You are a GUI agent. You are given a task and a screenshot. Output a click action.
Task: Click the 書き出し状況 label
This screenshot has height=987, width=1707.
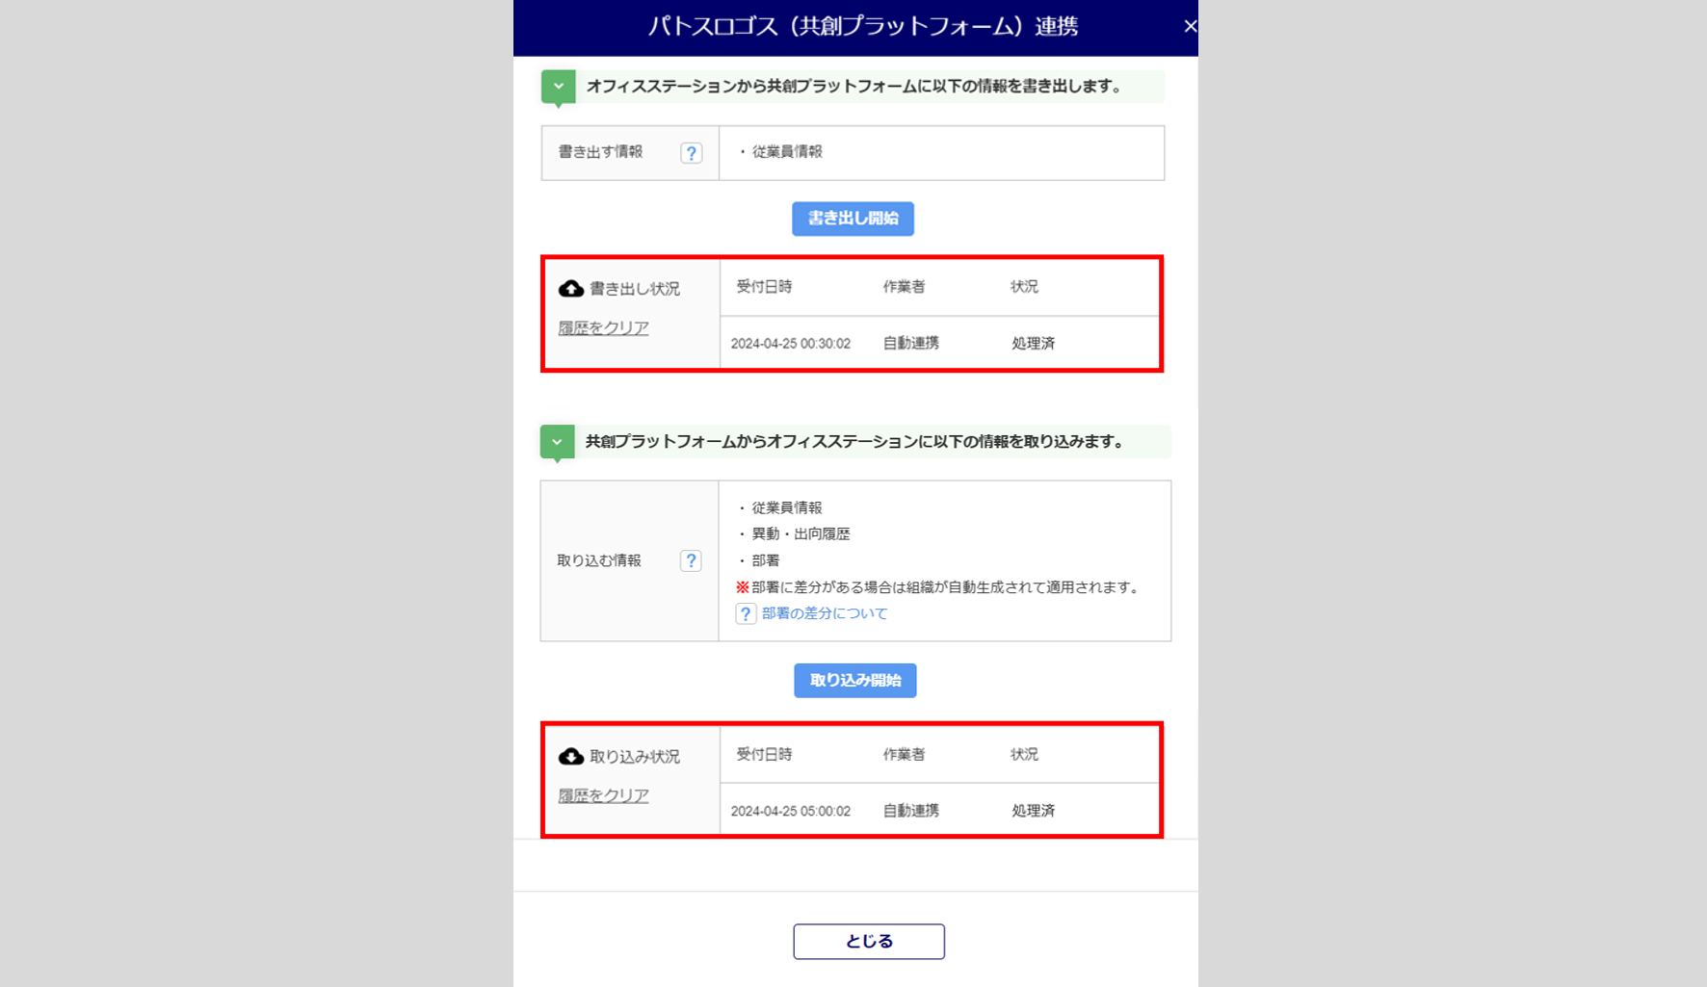(x=635, y=289)
